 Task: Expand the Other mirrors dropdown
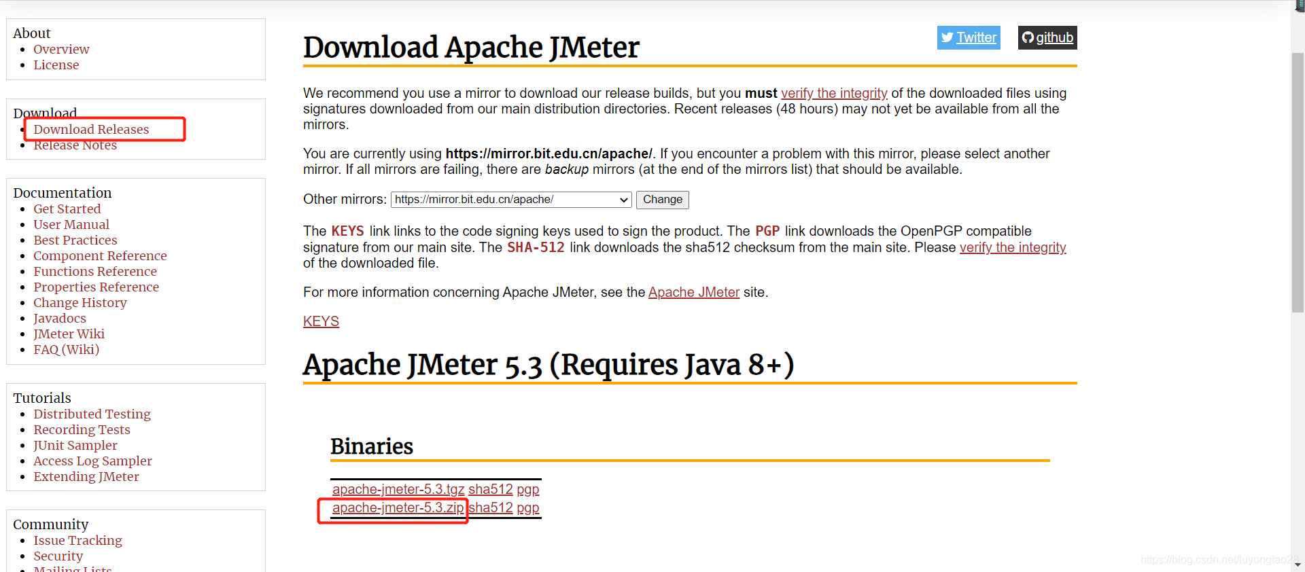coord(511,200)
